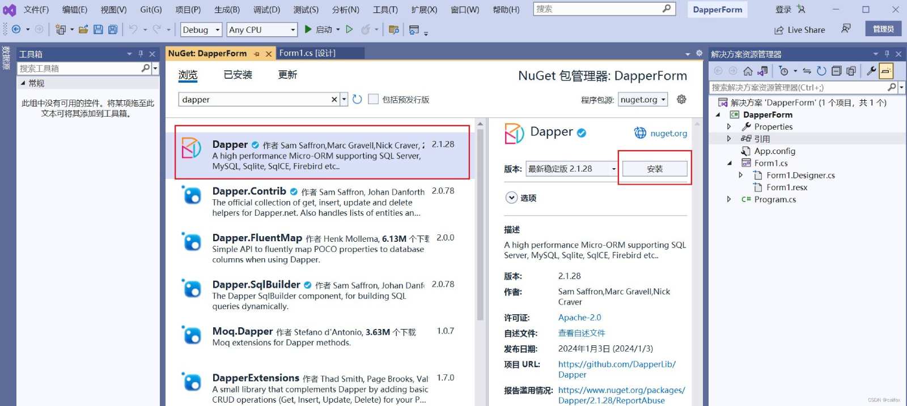This screenshot has height=406, width=907.
Task: Open the 文件(F) menu
Action: coord(36,10)
